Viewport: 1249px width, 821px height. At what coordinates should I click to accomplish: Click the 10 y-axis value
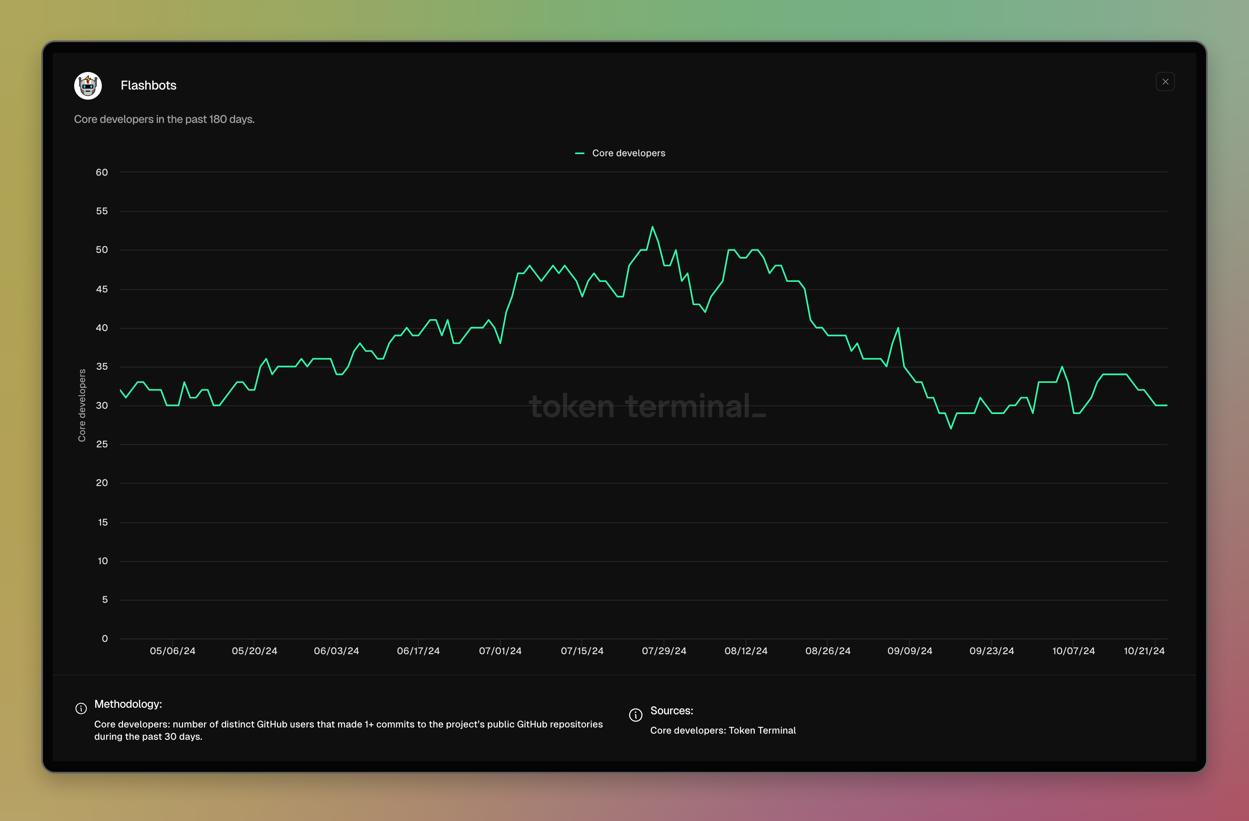103,561
